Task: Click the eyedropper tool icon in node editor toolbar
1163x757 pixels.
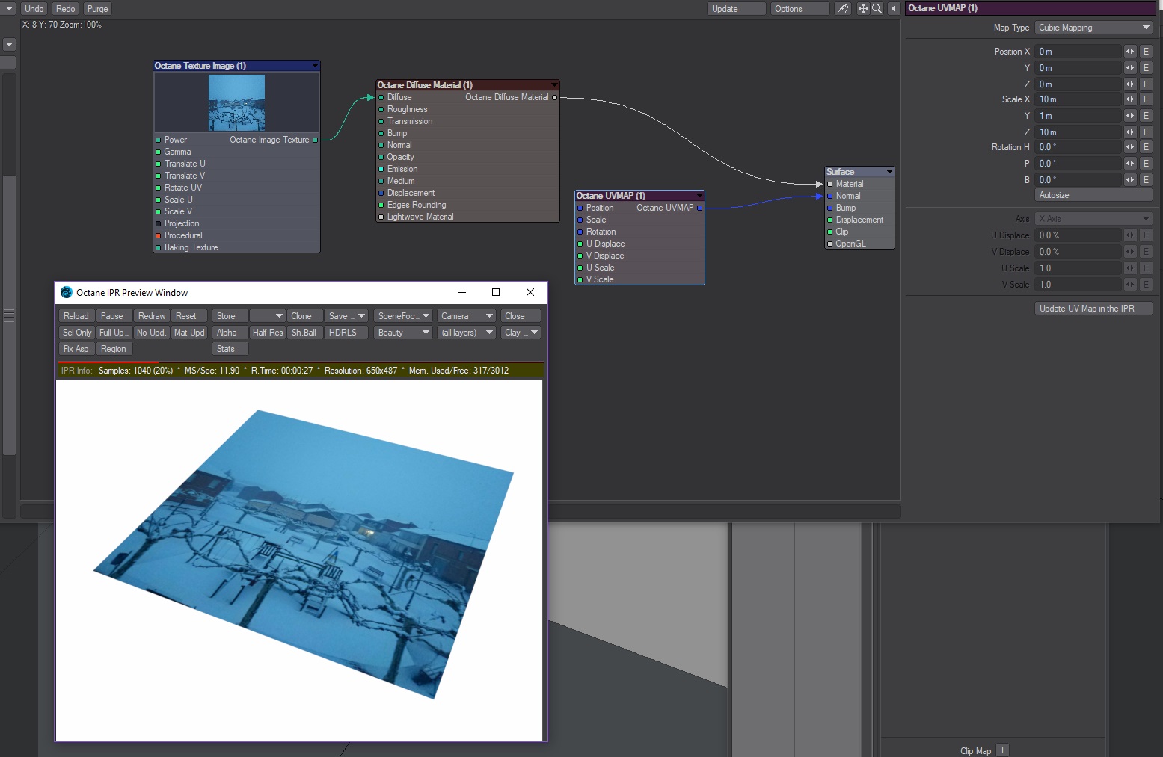Action: (x=843, y=9)
